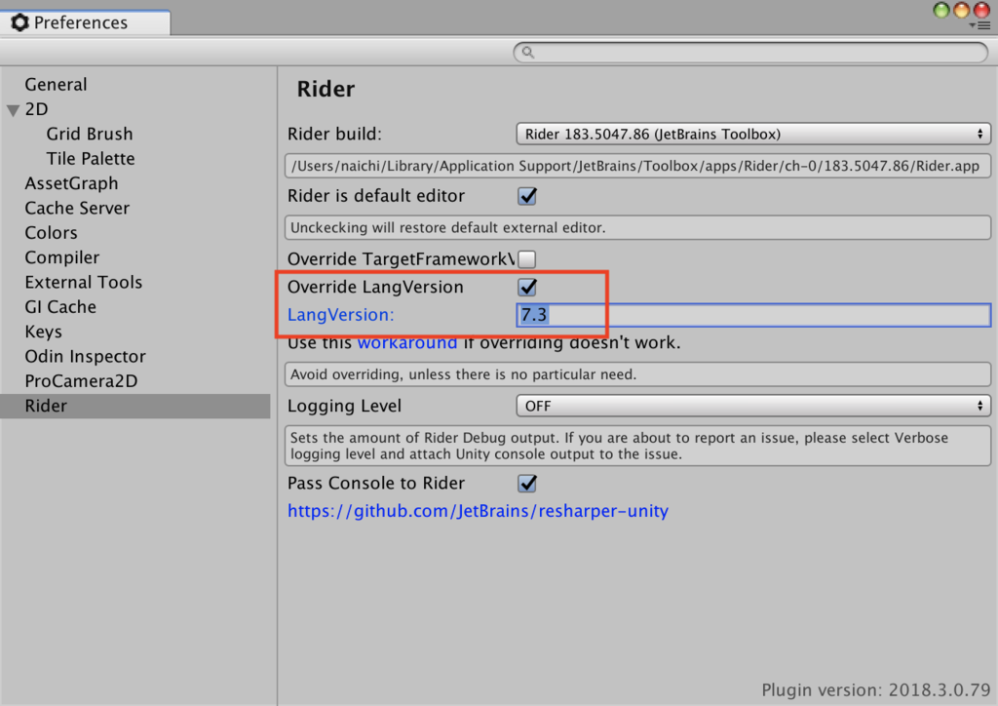Click the Logging Level label
This screenshot has width=998, height=706.
point(344,407)
